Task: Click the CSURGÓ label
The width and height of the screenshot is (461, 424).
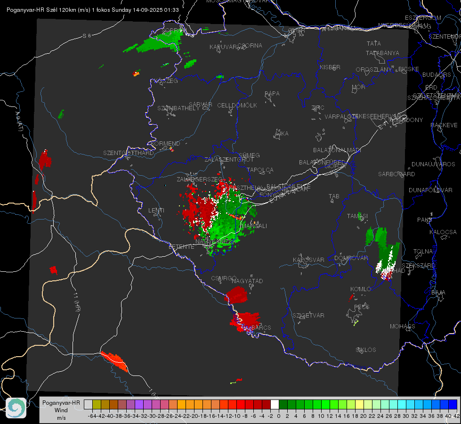Action: coord(224,278)
